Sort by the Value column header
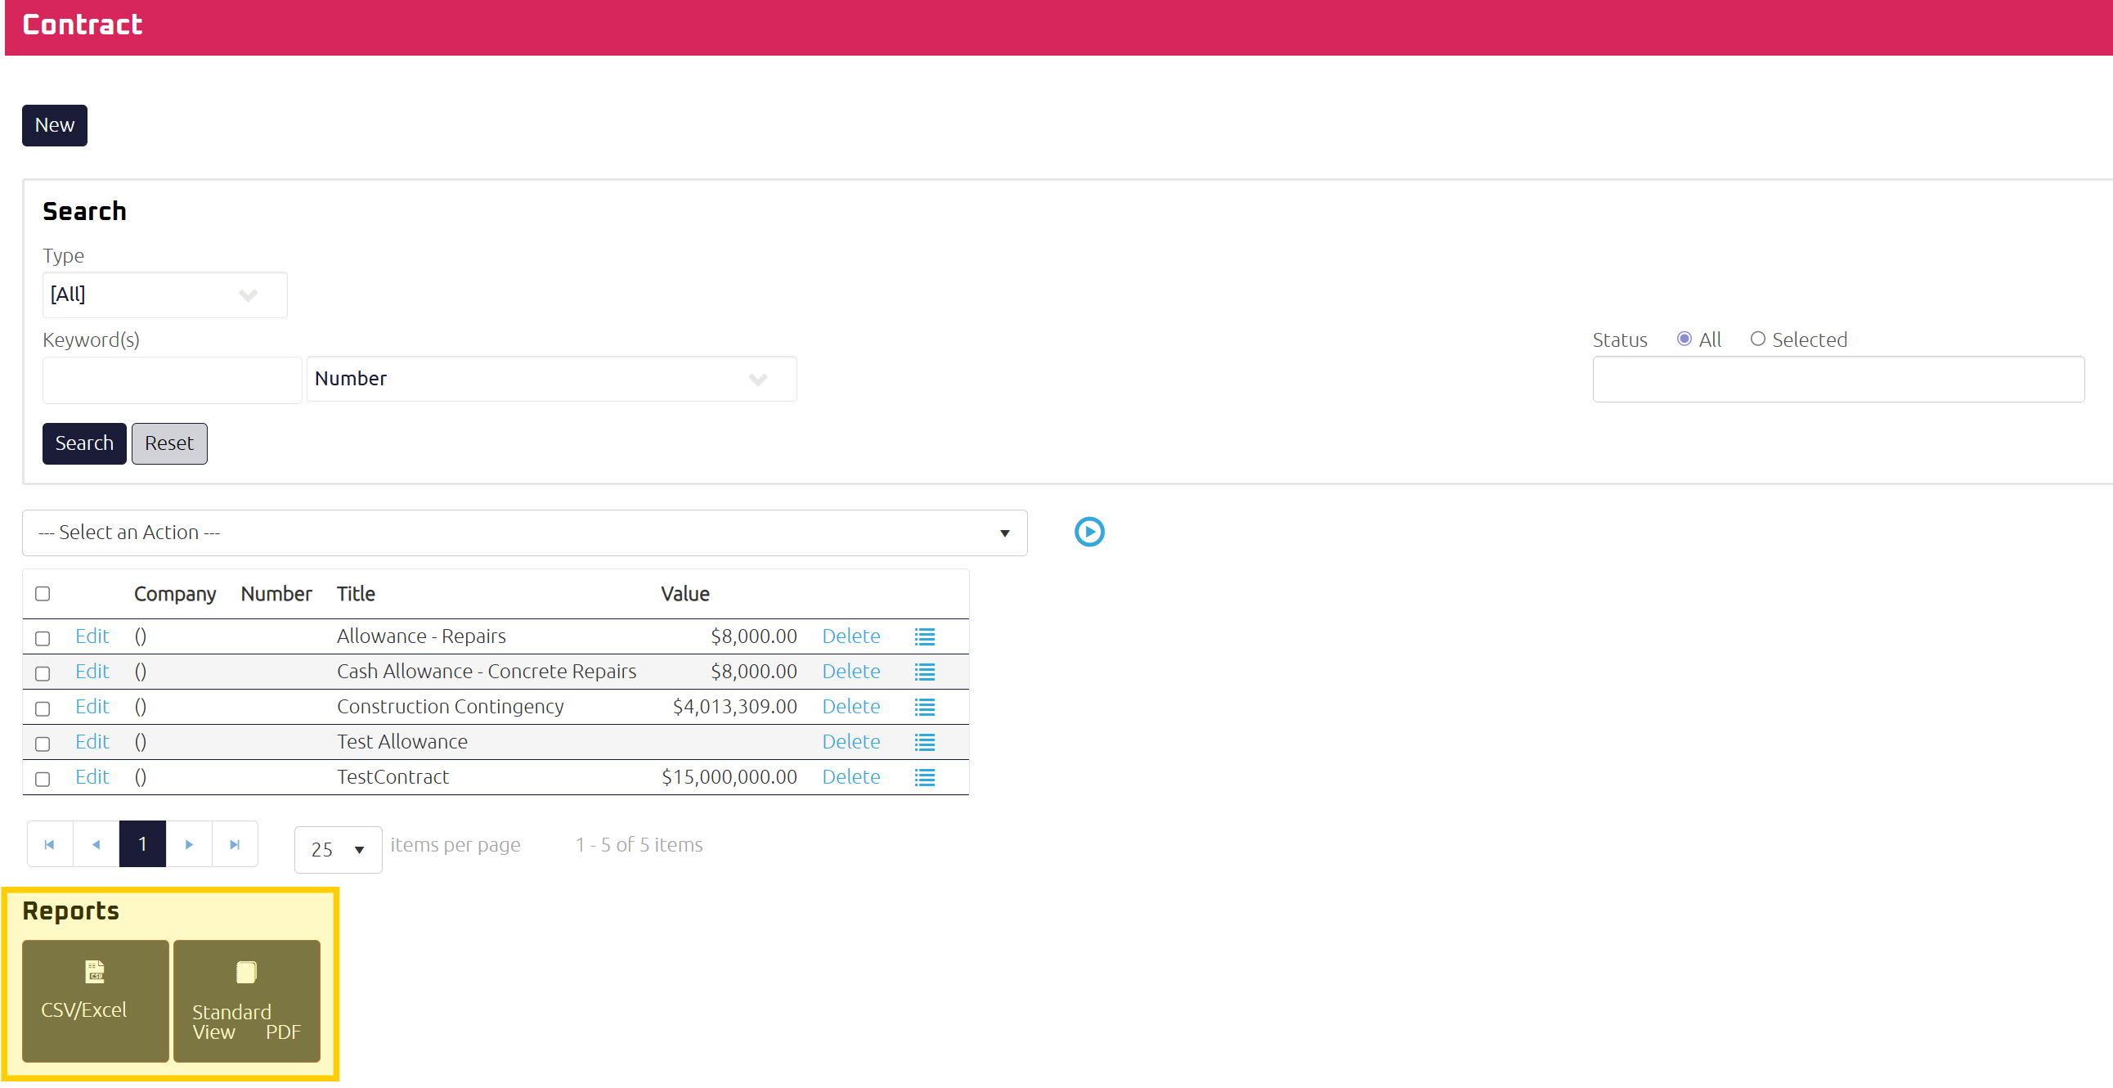The width and height of the screenshot is (2113, 1088). [x=685, y=594]
